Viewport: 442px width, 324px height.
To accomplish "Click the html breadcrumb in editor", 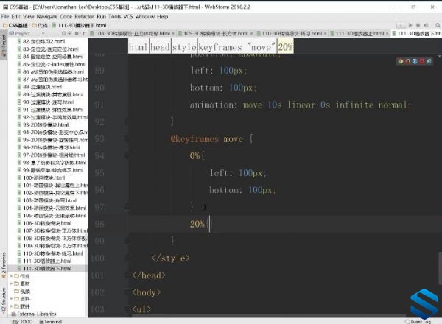I will point(138,47).
